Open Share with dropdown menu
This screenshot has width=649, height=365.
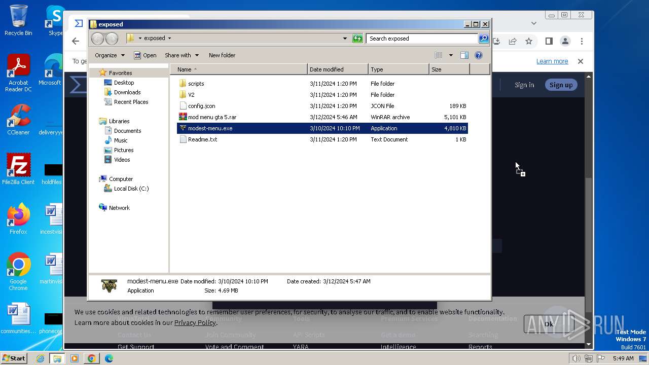click(x=182, y=55)
